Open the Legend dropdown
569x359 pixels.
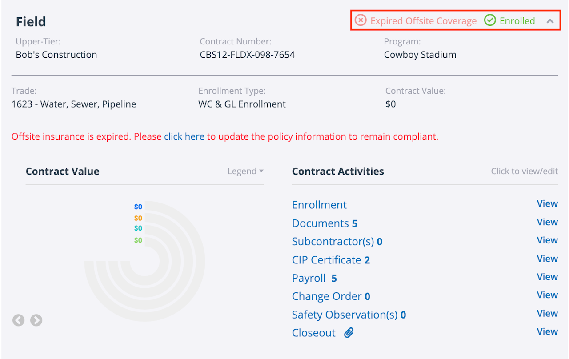(x=245, y=172)
